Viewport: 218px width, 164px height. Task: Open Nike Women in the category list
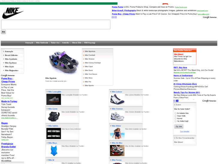90,59
